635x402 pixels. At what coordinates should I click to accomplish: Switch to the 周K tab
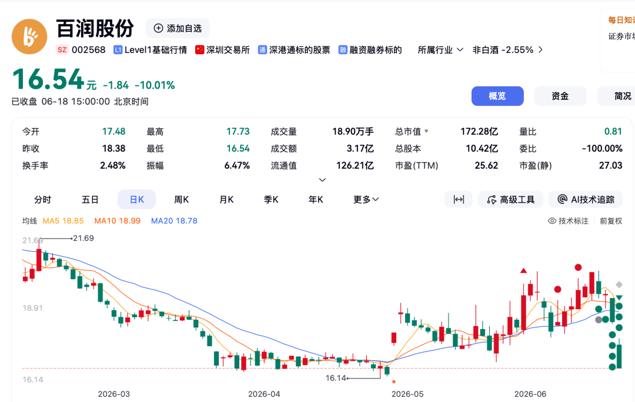(181, 199)
